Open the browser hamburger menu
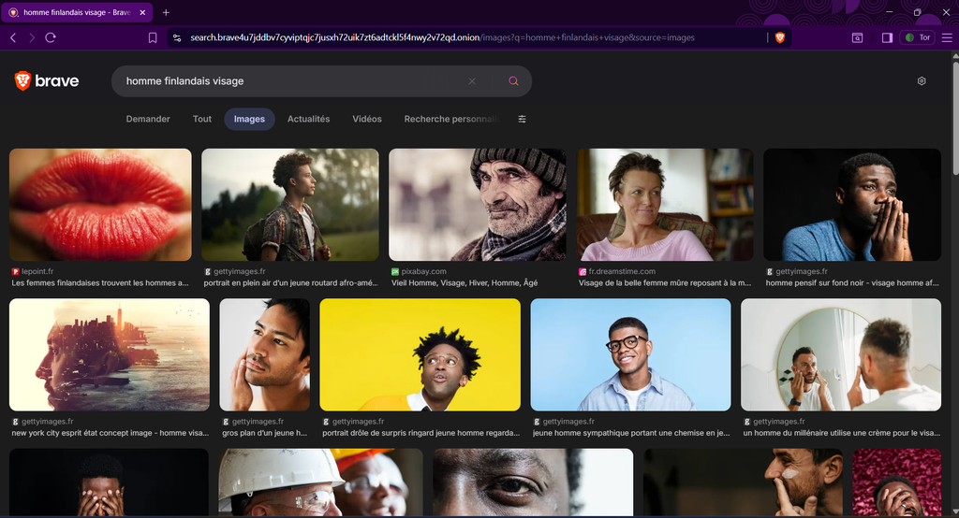 pos(947,37)
